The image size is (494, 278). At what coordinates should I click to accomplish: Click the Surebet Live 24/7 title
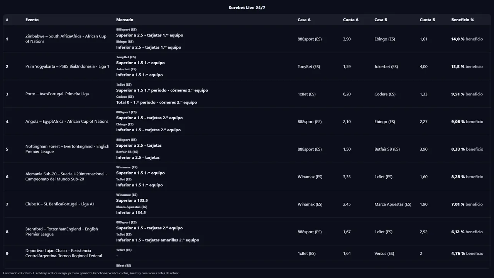(247, 8)
